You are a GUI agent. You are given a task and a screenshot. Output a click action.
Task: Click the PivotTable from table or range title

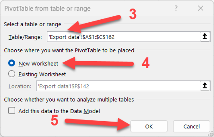(47, 9)
